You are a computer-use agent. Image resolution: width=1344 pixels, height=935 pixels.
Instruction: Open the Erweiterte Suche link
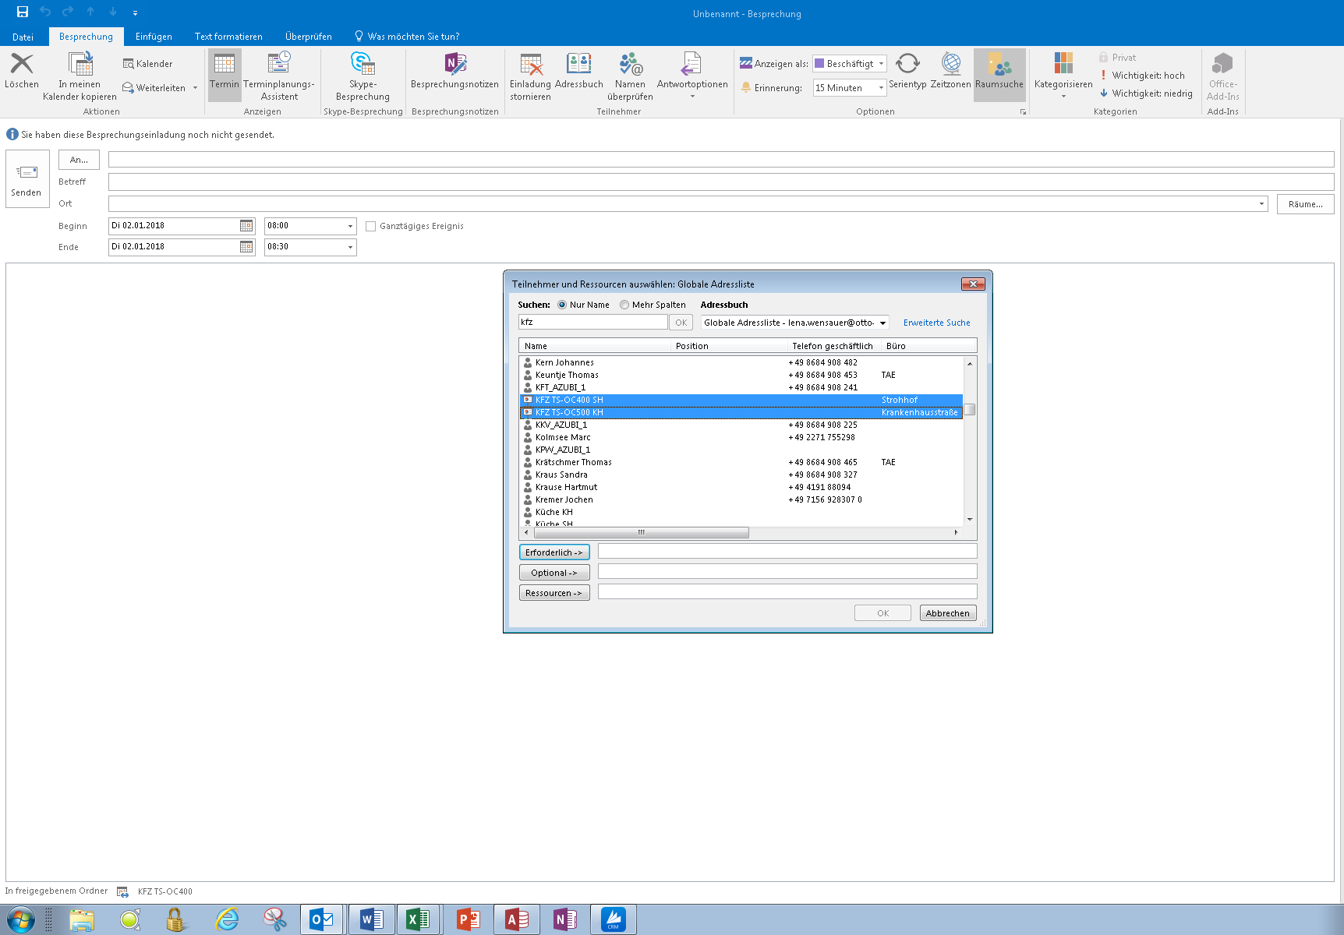[936, 323]
